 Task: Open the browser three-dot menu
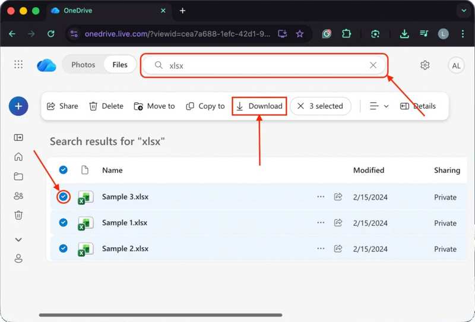click(463, 34)
